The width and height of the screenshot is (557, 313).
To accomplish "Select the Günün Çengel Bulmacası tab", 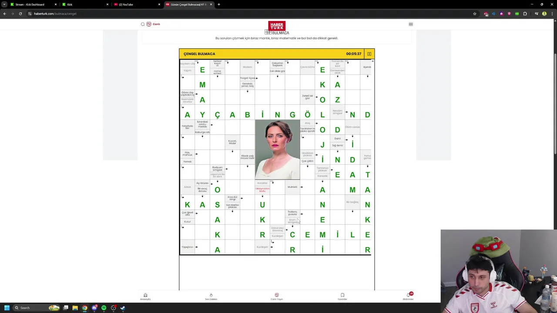I will coord(188,4).
